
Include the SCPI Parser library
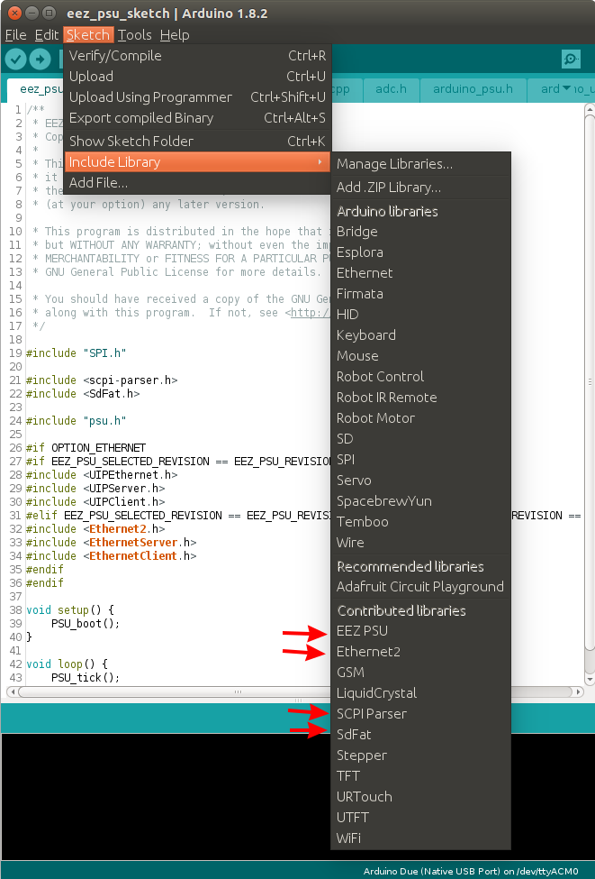tap(421, 714)
